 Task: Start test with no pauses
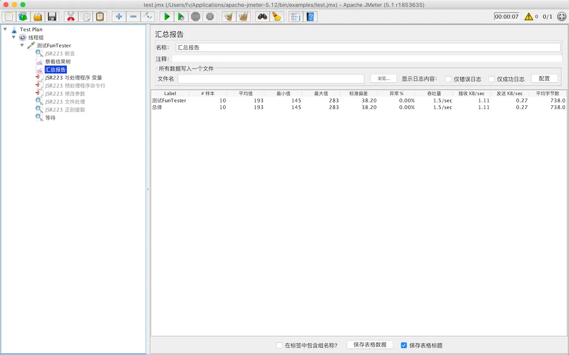click(181, 16)
